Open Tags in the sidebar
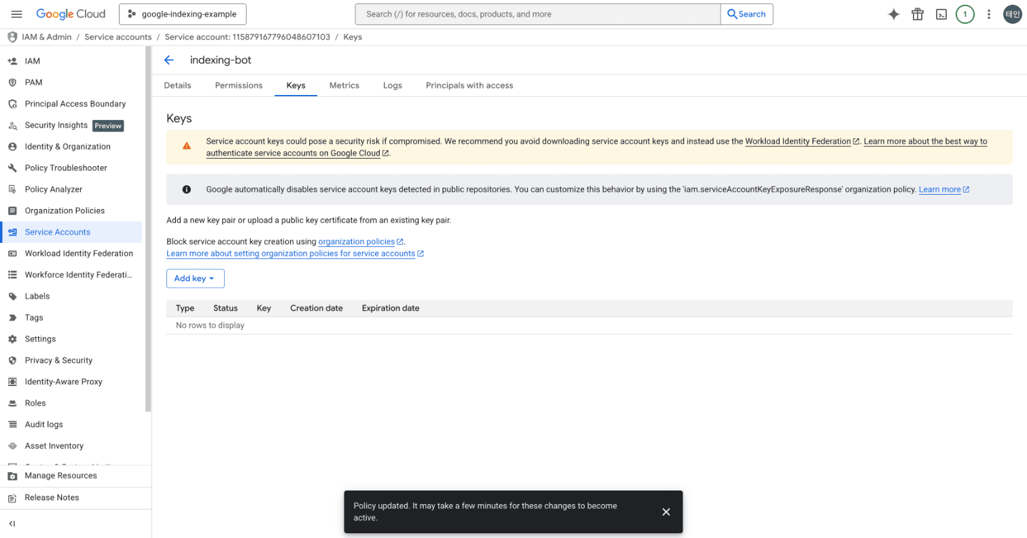Image resolution: width=1027 pixels, height=538 pixels. [x=71, y=318]
